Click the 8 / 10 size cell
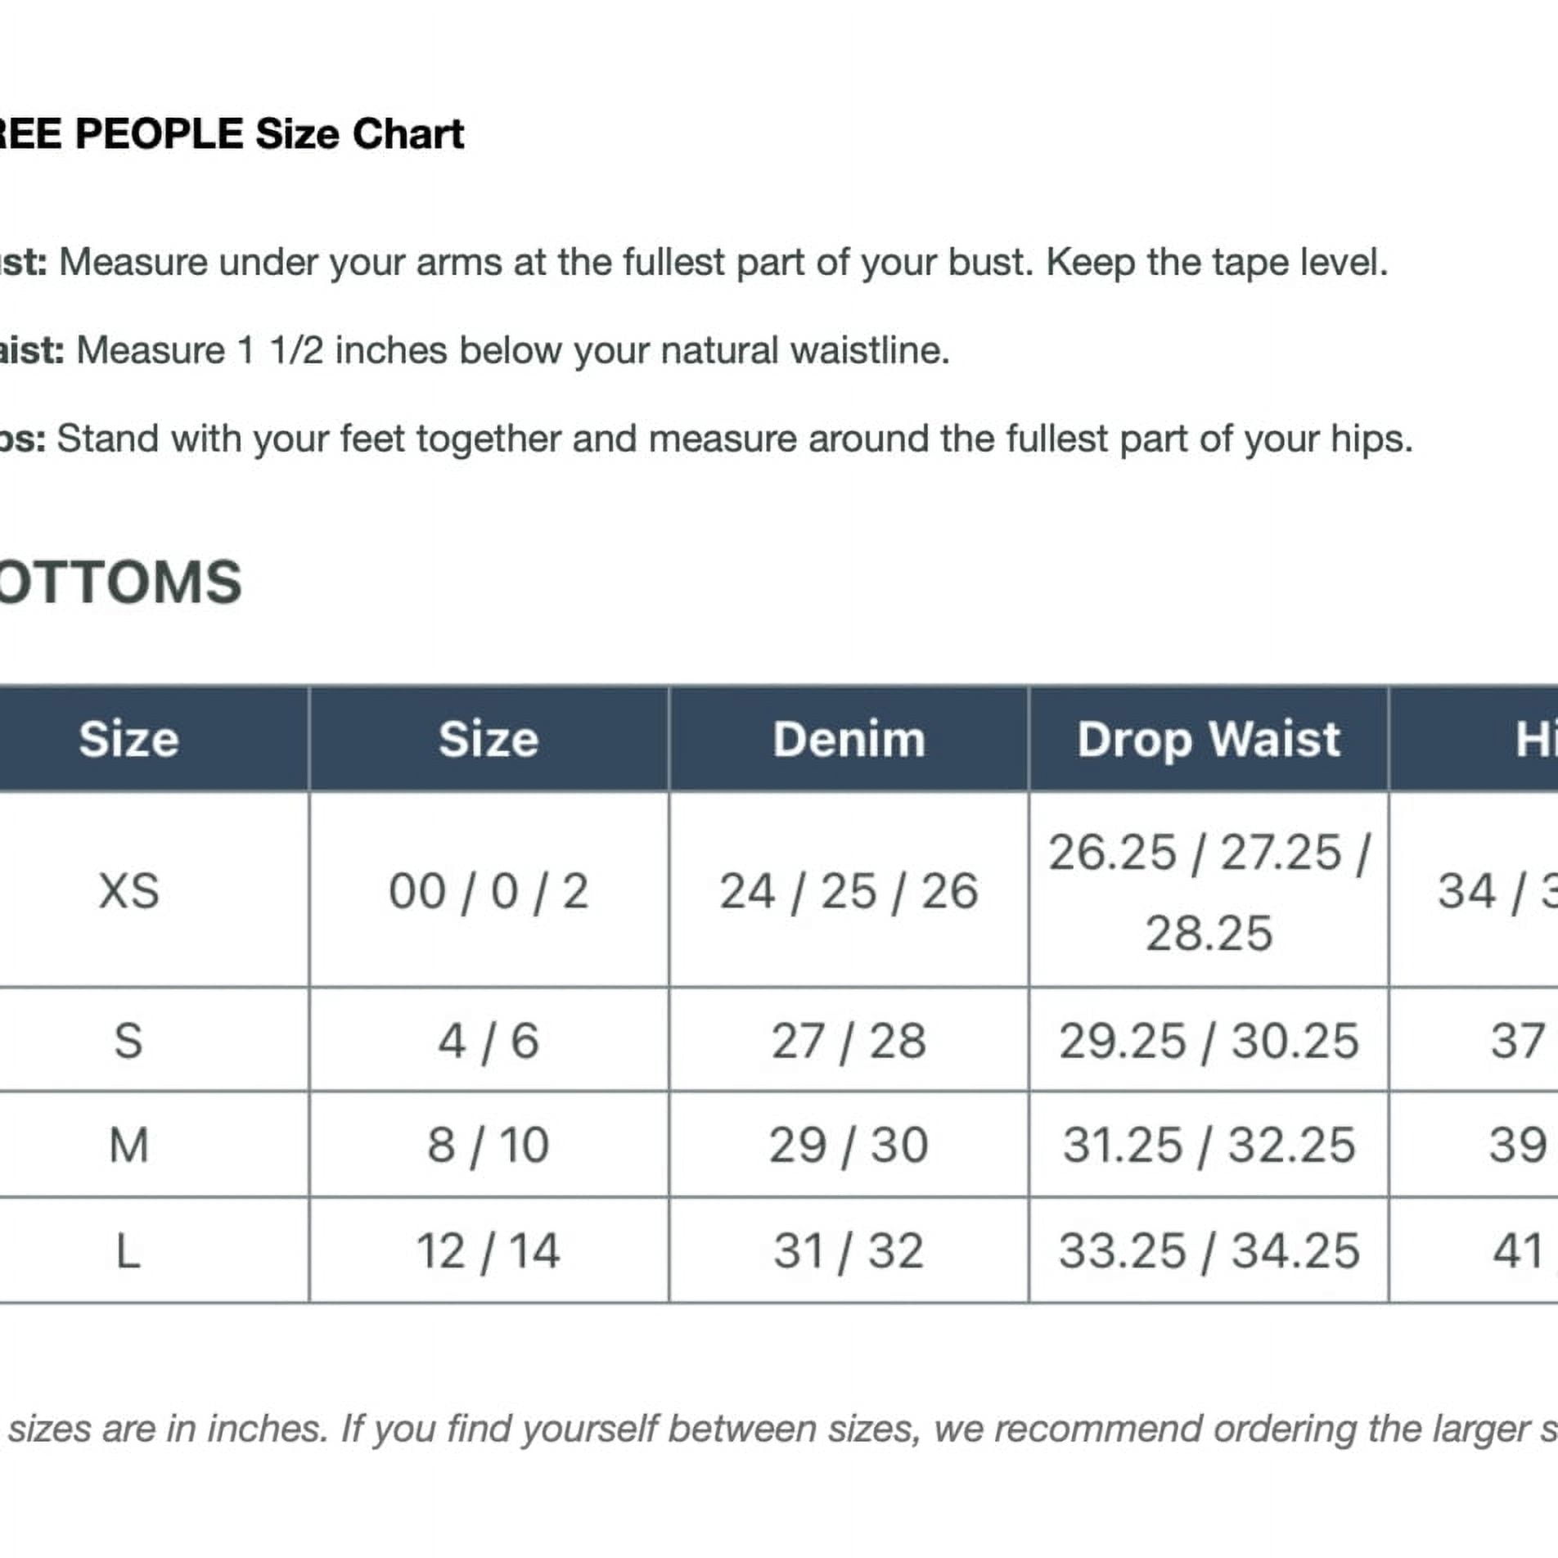This screenshot has height=1558, width=1558. [489, 1144]
